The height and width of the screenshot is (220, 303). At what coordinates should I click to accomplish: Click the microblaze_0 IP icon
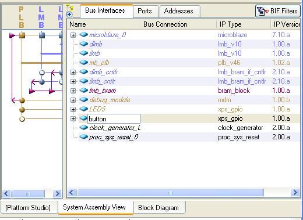point(84,35)
